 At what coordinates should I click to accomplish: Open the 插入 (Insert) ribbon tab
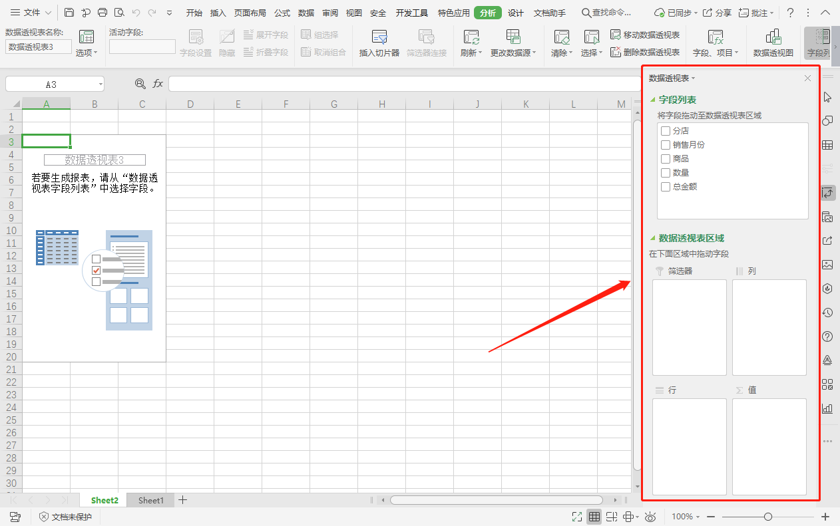pyautogui.click(x=218, y=13)
